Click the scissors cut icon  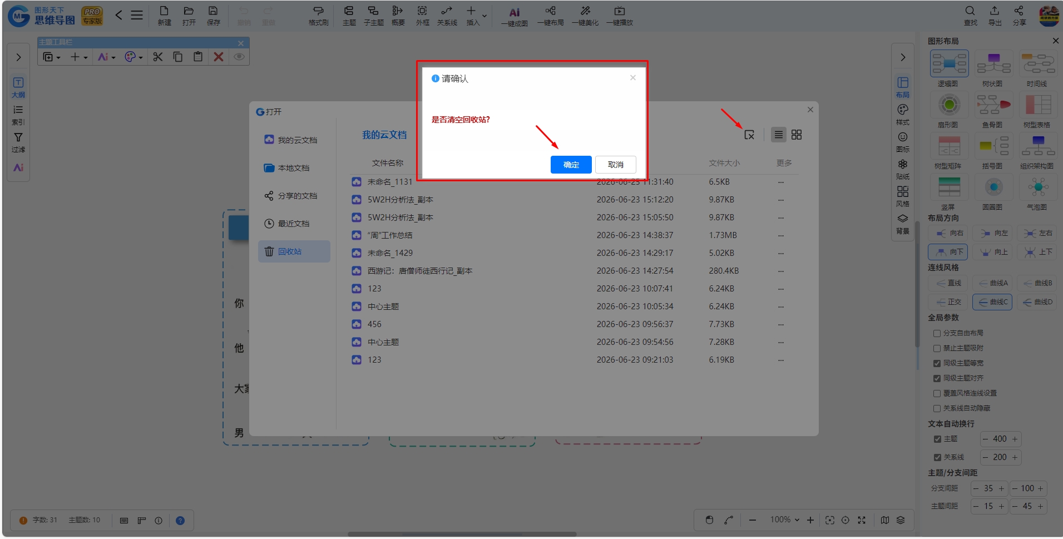coord(158,57)
